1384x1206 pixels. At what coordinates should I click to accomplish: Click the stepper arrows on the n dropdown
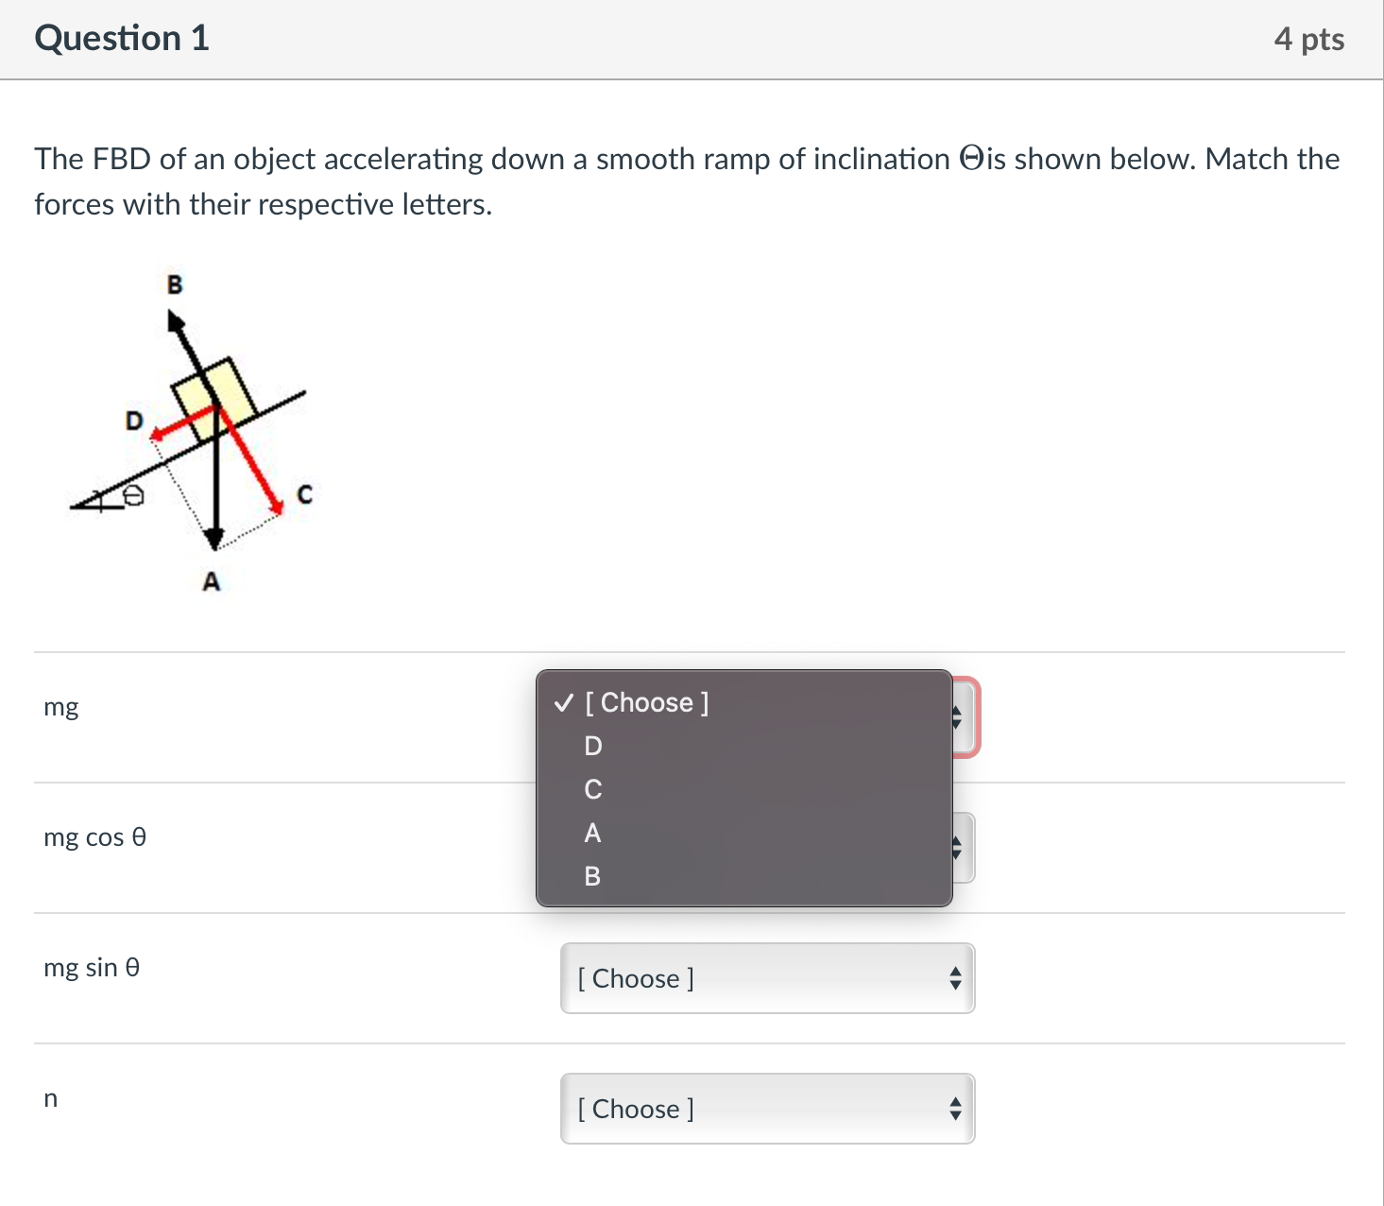957,1109
